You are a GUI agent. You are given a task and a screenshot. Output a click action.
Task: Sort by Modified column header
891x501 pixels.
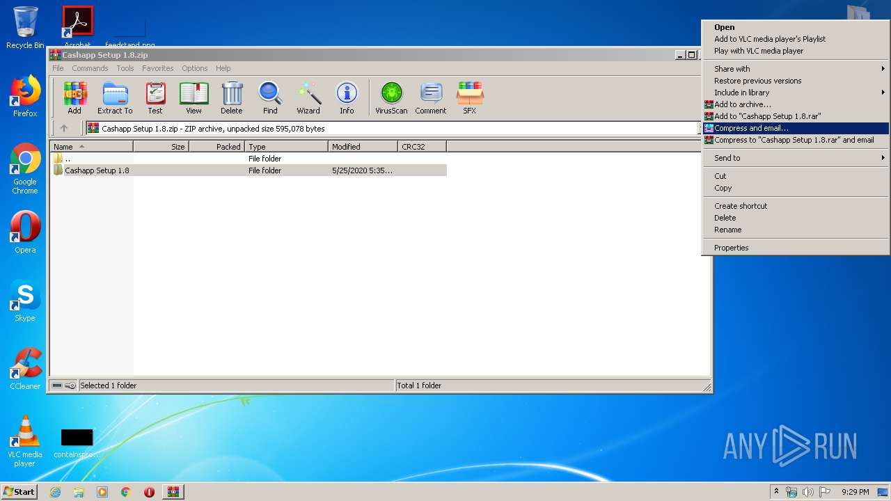[x=363, y=147]
